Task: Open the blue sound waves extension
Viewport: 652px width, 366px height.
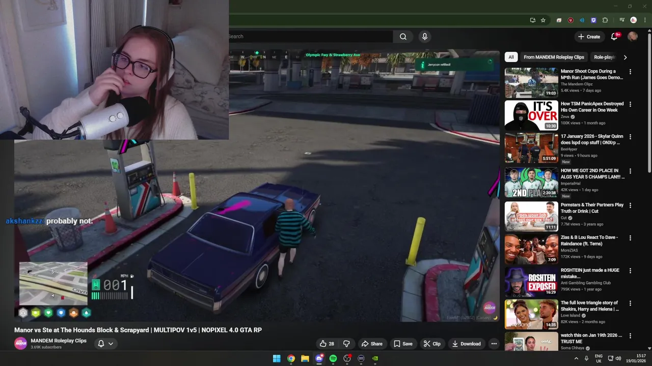Action: tap(582, 20)
